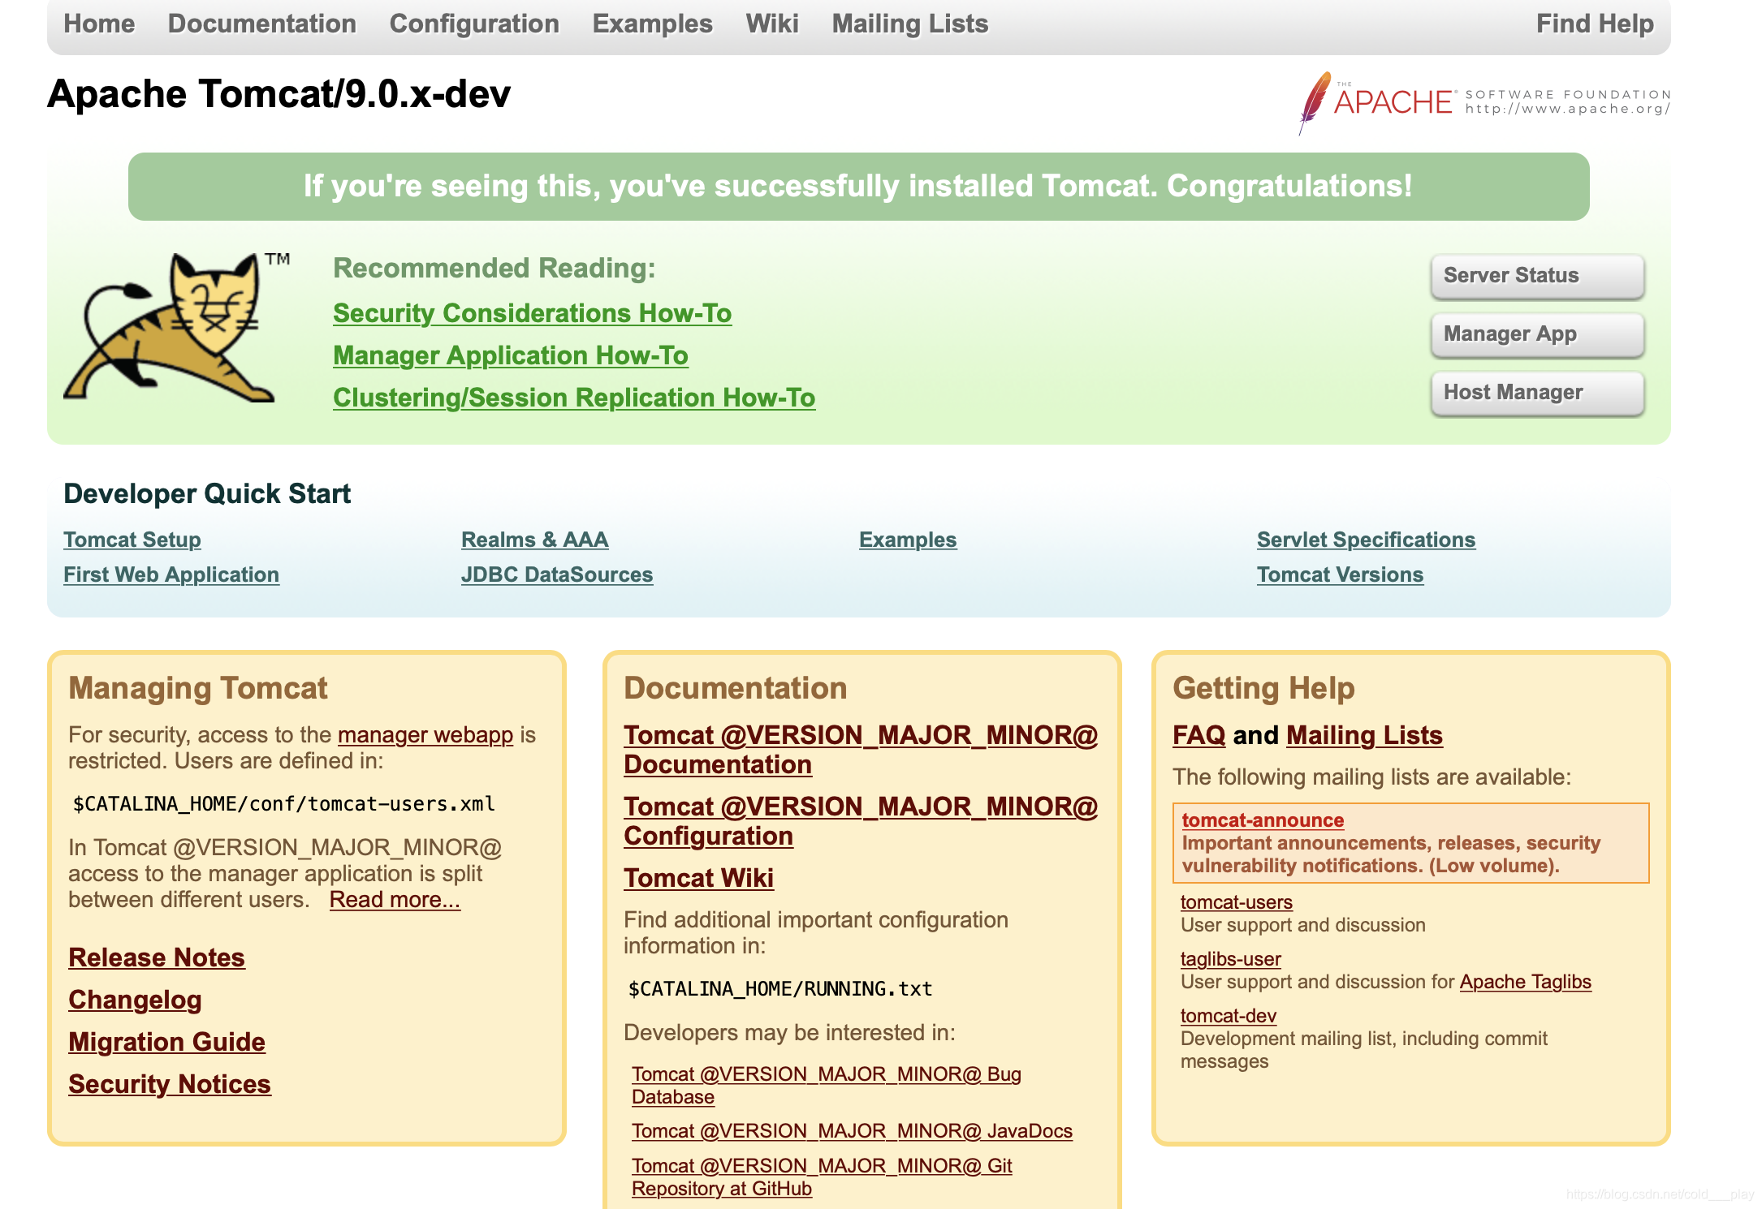Open the FAQ link under Getting Help
The height and width of the screenshot is (1209, 1762).
[1199, 735]
